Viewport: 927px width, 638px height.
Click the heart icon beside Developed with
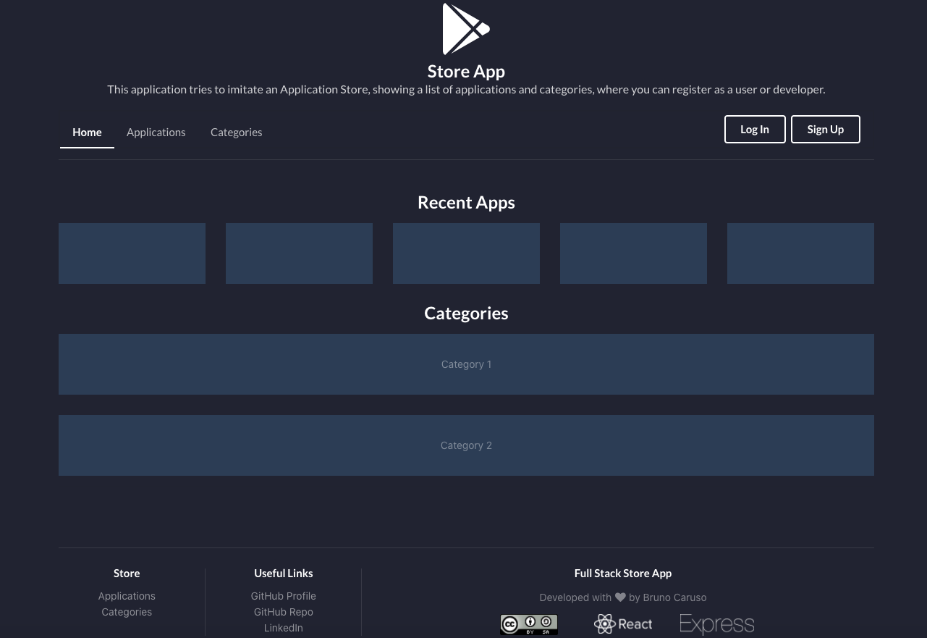(x=620, y=597)
